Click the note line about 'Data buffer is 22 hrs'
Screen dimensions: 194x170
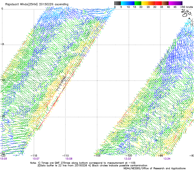(x=92, y=166)
